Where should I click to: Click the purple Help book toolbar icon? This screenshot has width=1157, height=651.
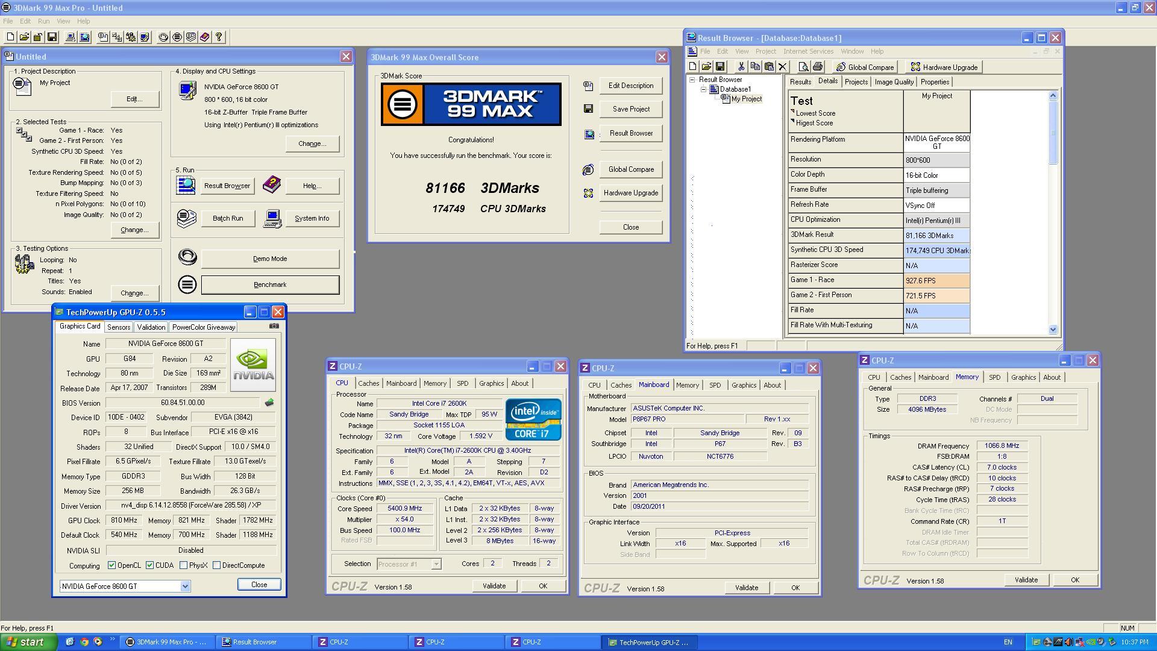pyautogui.click(x=205, y=37)
